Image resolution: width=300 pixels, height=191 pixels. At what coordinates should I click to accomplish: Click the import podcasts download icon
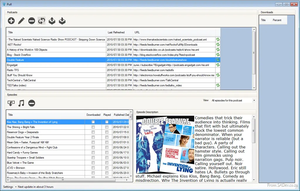point(62,21)
